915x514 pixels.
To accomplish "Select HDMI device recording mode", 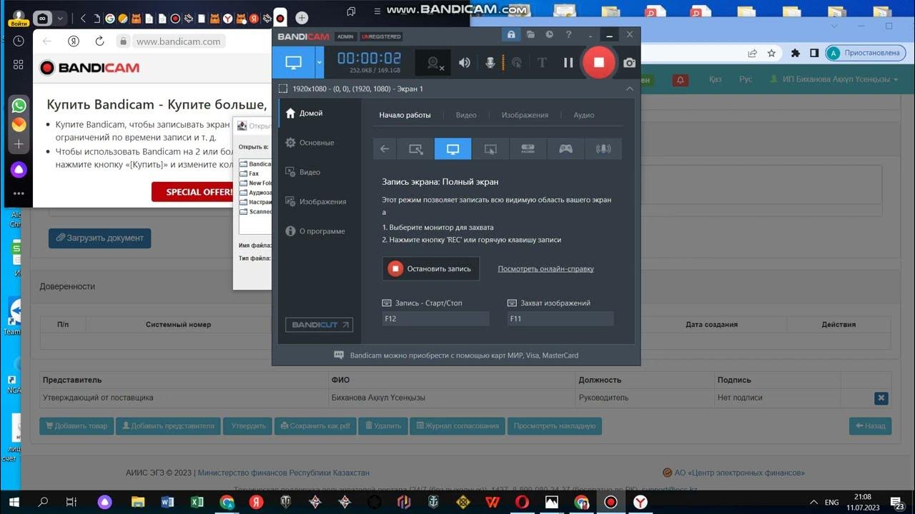I will [x=528, y=149].
